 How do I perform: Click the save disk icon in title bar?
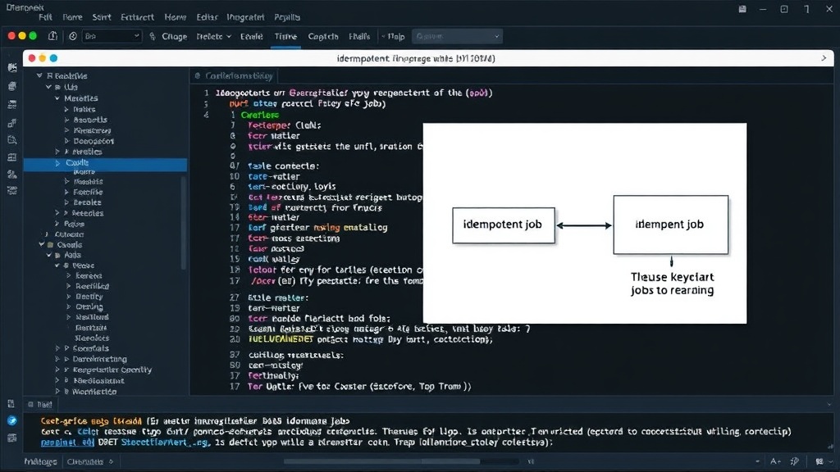tap(742, 9)
